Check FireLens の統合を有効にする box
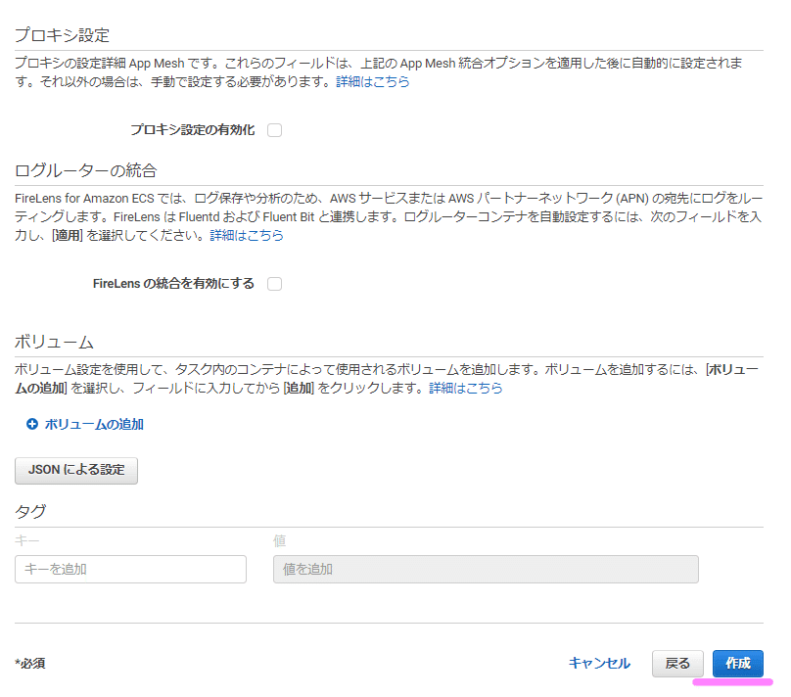791x697 pixels. pos(274,284)
